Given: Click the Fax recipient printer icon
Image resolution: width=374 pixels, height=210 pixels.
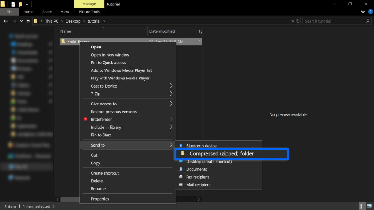Looking at the screenshot, I should (x=181, y=177).
